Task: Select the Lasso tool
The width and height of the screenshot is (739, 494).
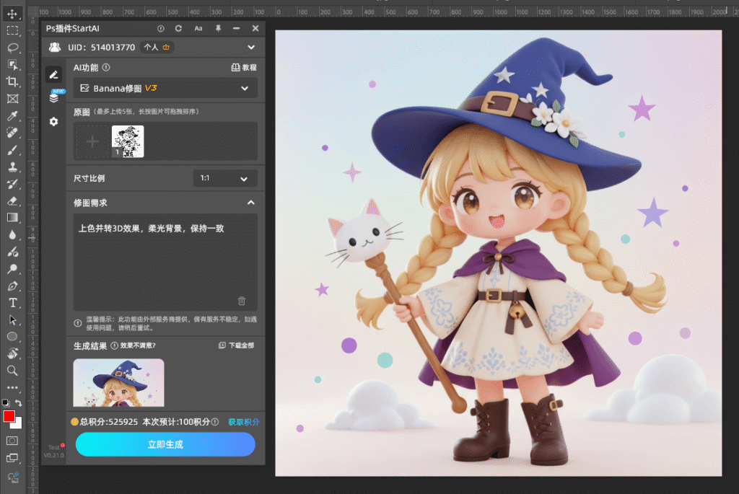Action: tap(12, 48)
